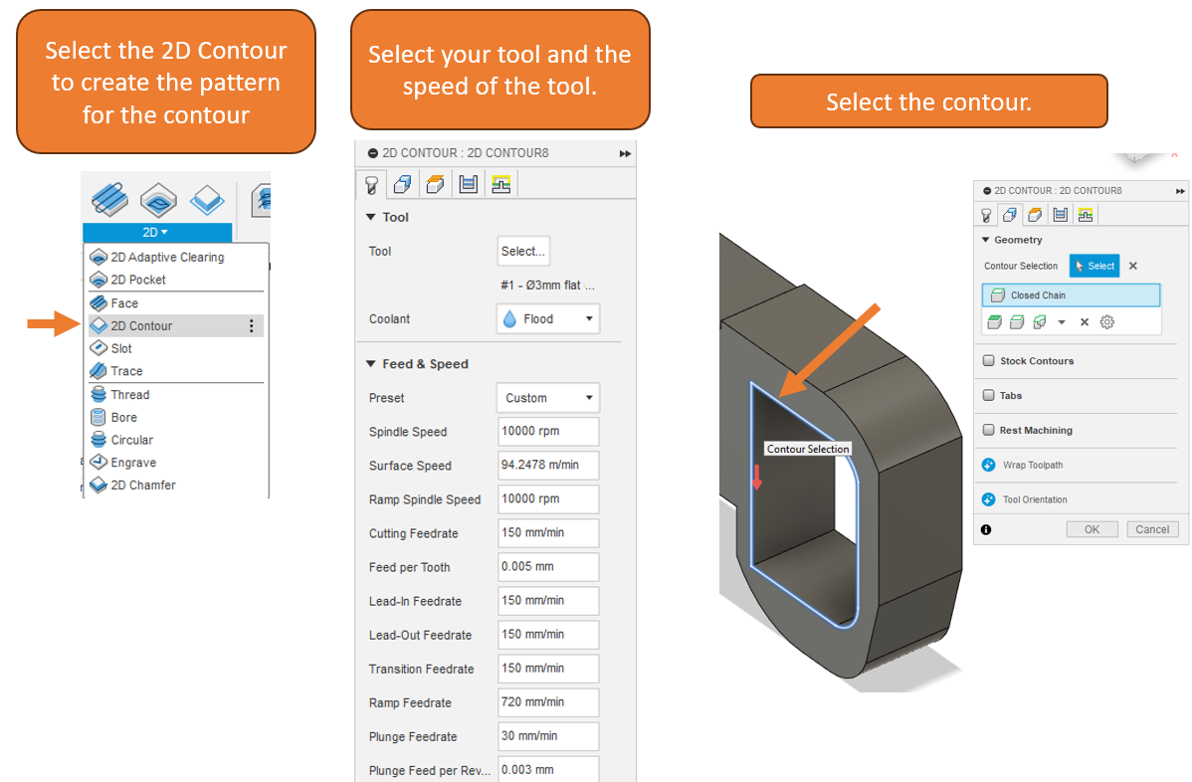The image size is (1192, 782).
Task: Collapse the Tool section
Action: 371,217
